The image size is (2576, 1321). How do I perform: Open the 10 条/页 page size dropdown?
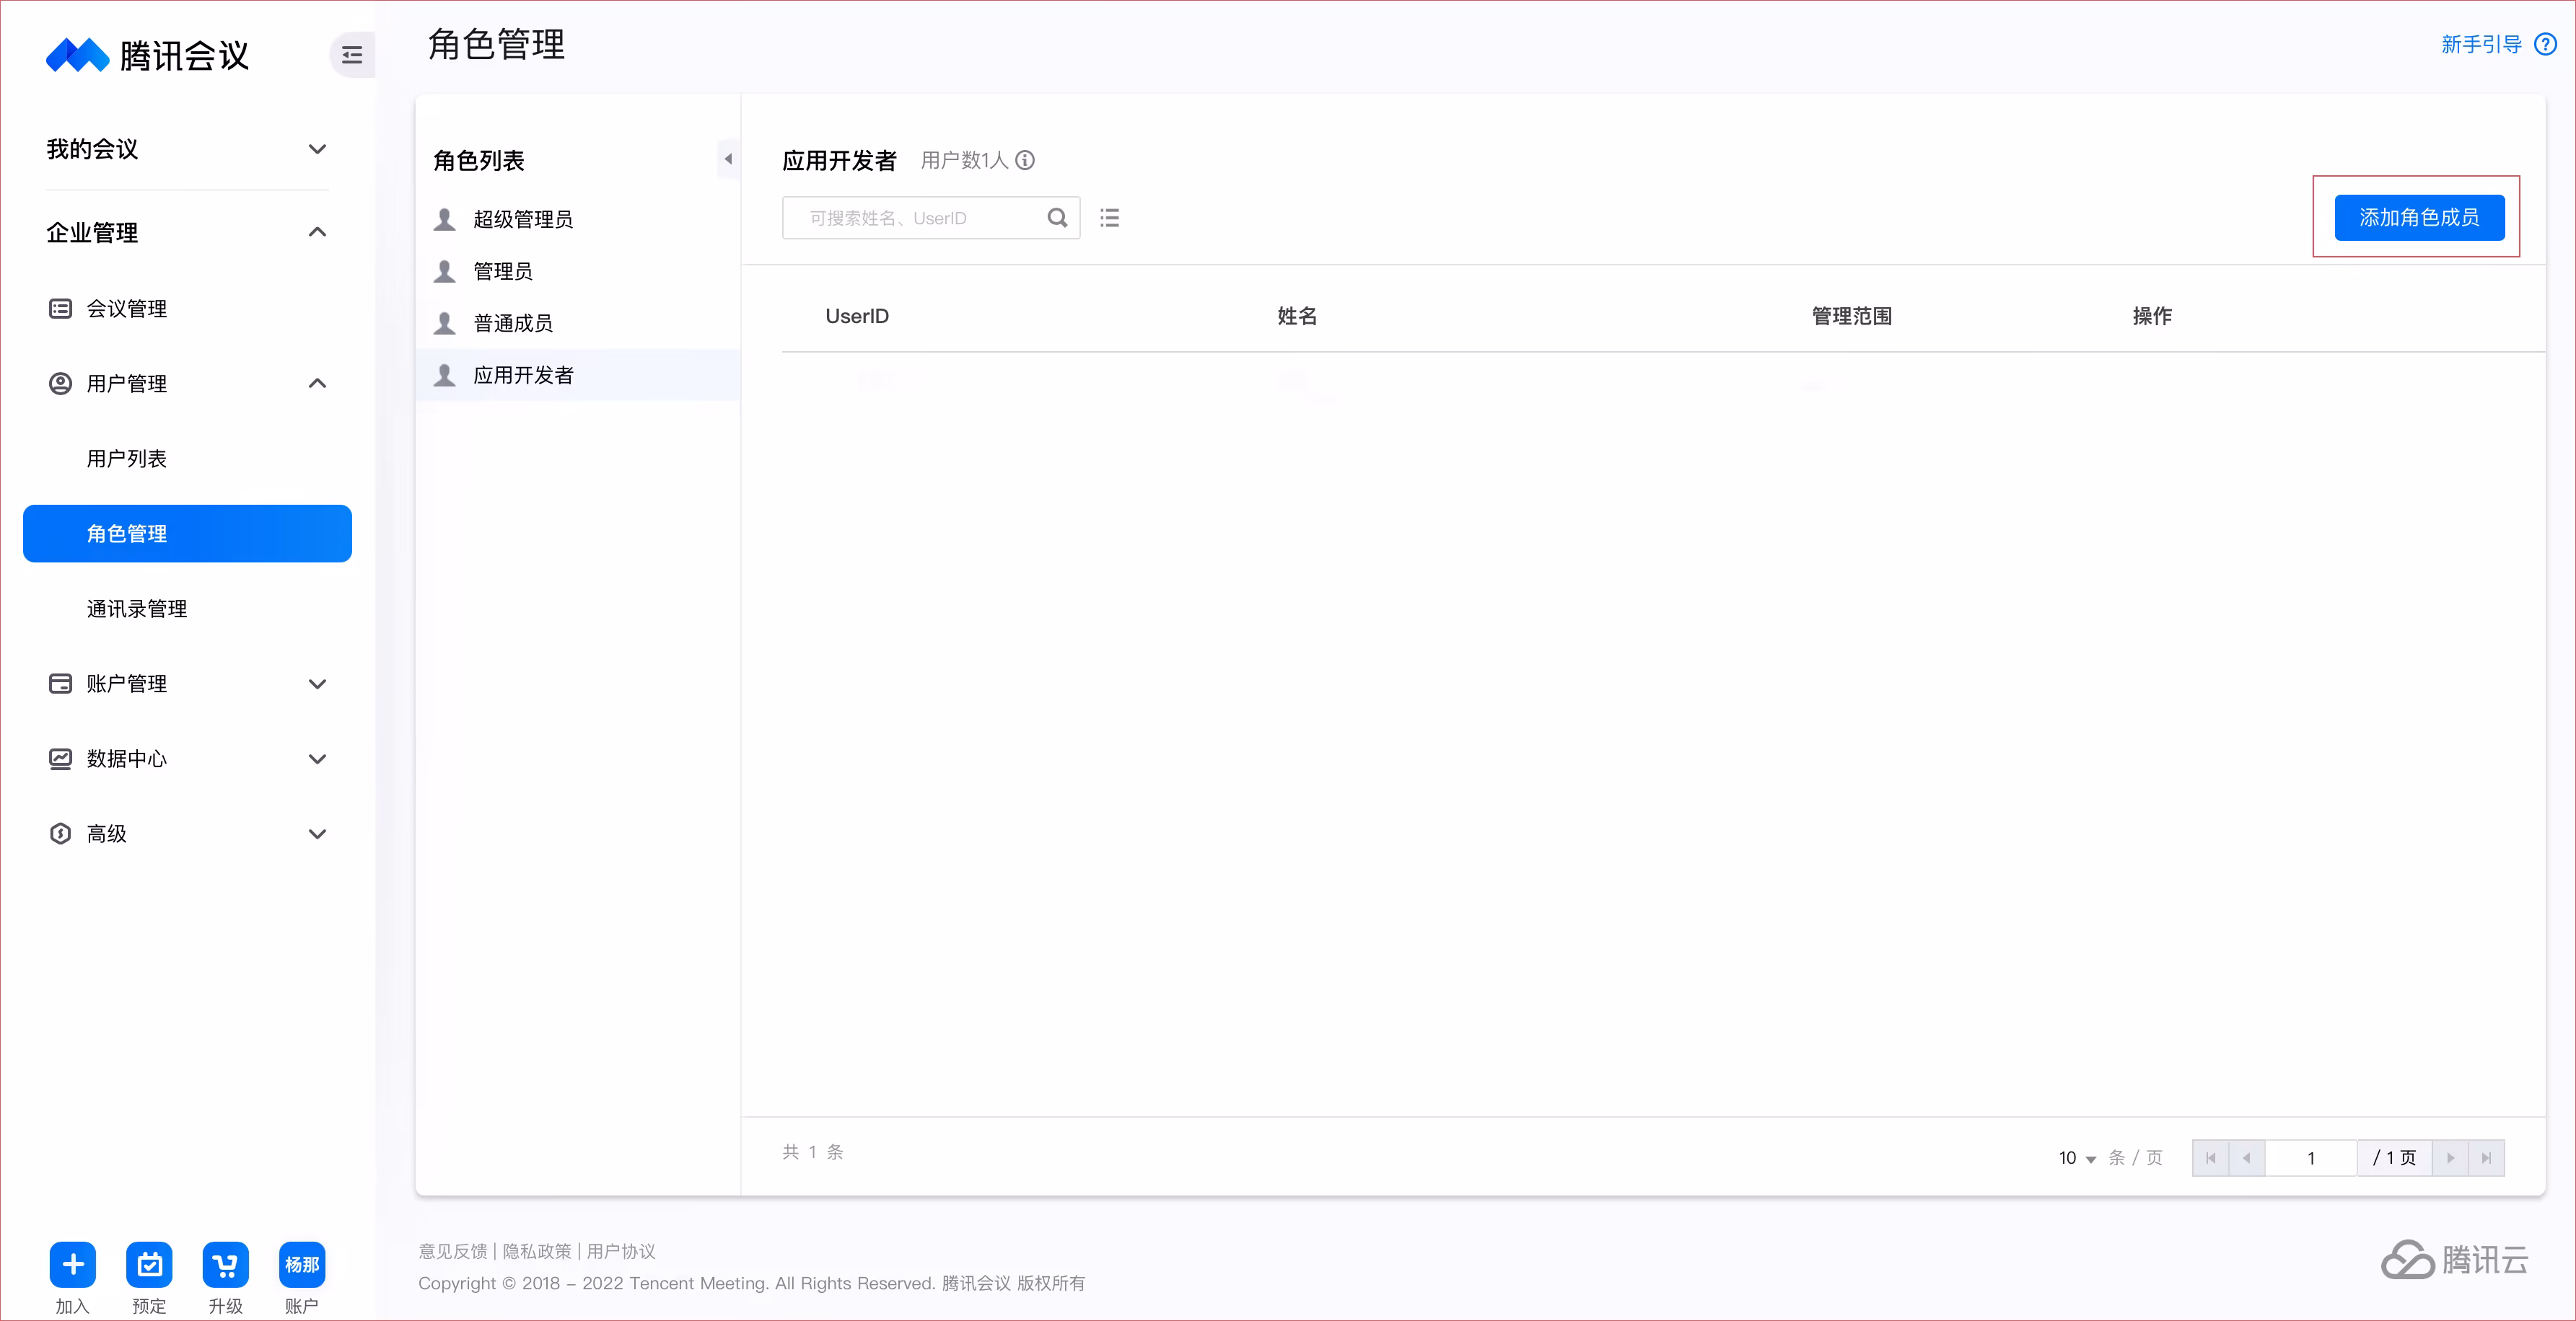(x=2077, y=1158)
